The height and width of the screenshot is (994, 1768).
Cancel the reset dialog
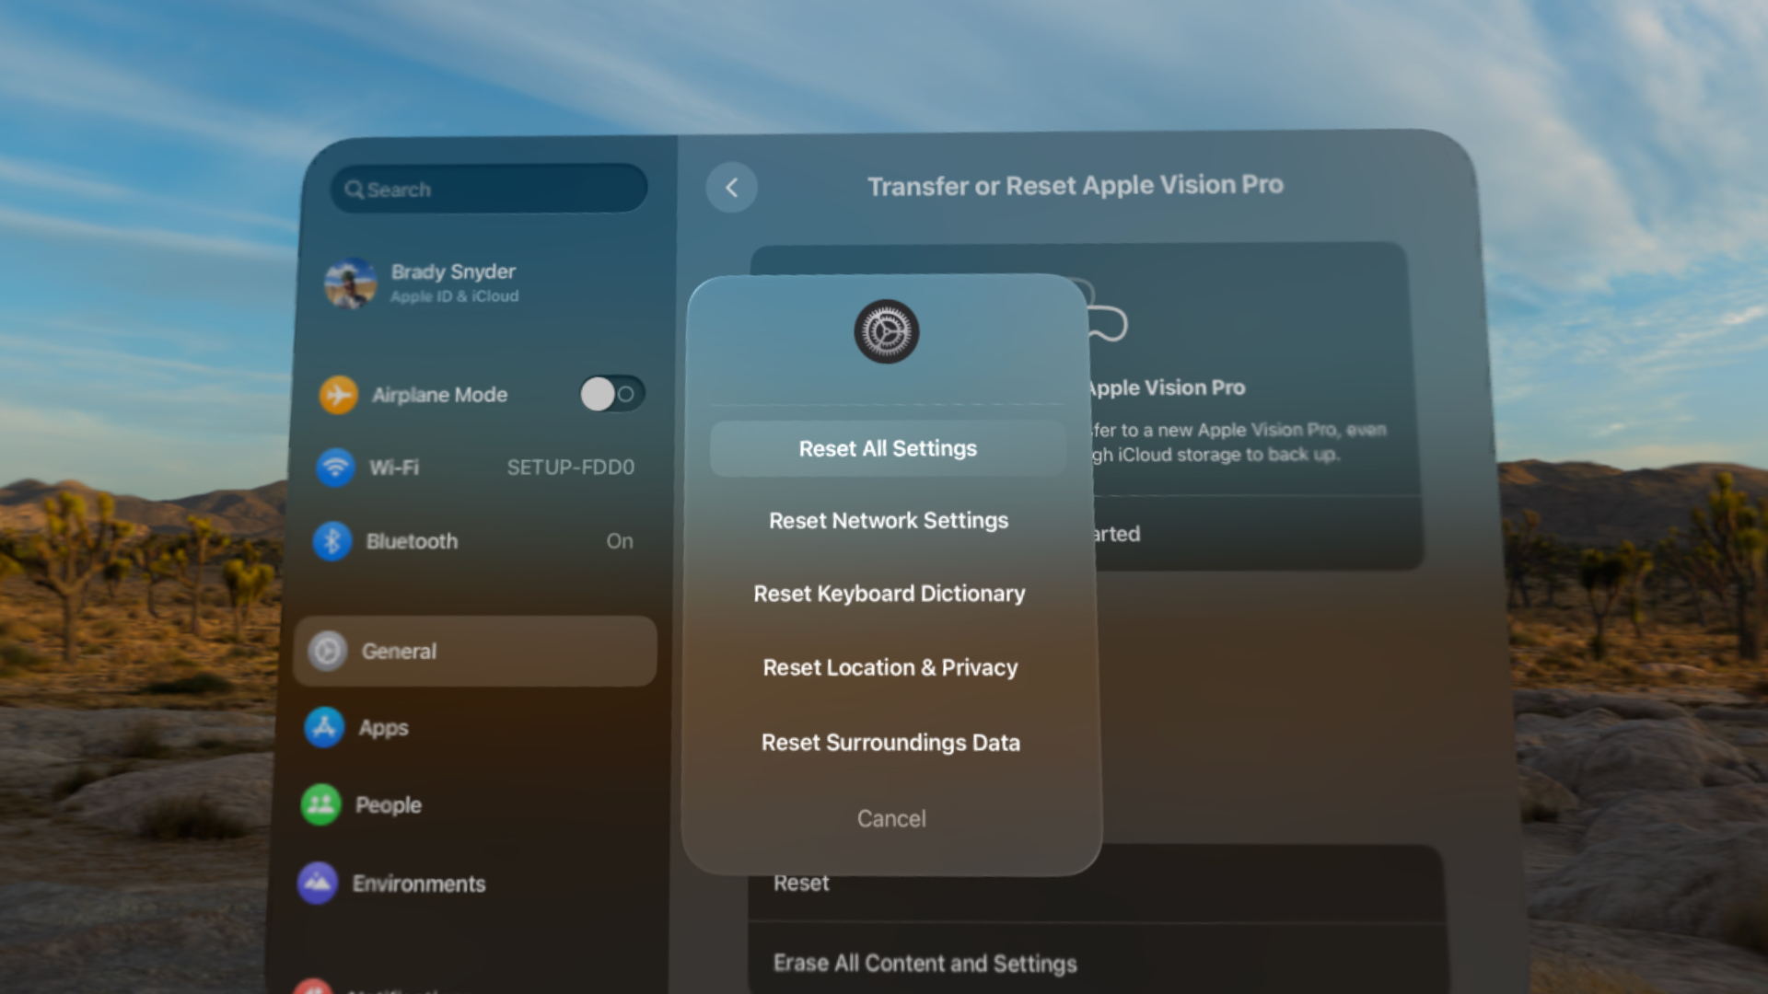coord(891,819)
